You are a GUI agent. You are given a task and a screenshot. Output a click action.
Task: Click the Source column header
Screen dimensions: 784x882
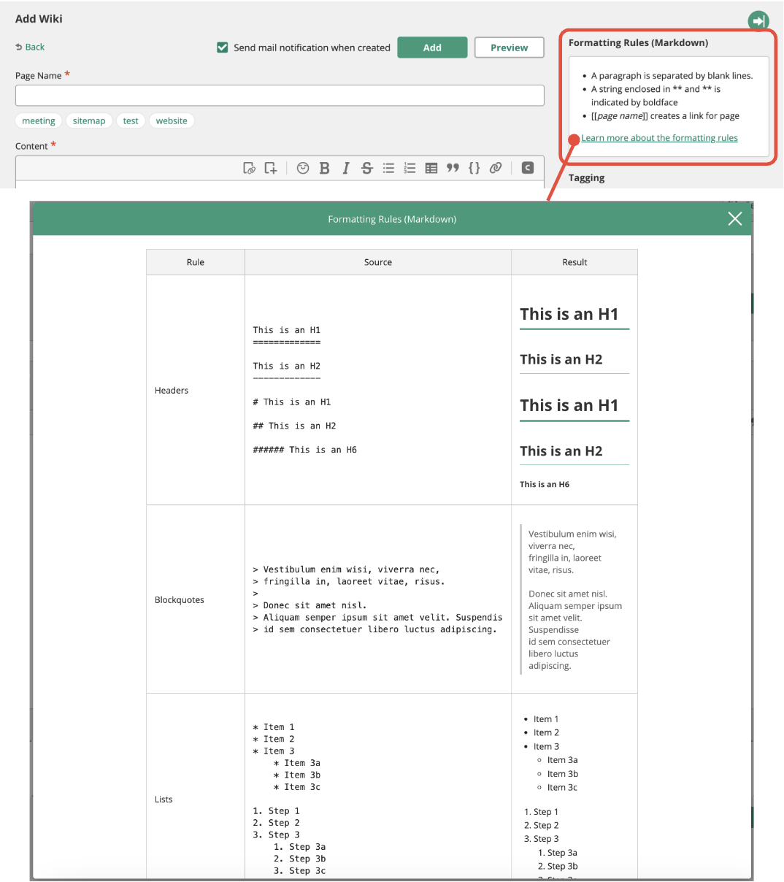click(x=378, y=262)
